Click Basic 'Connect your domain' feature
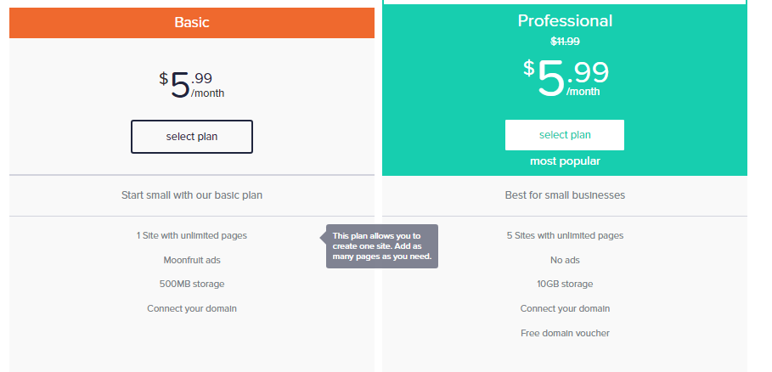The image size is (772, 372). click(192, 308)
